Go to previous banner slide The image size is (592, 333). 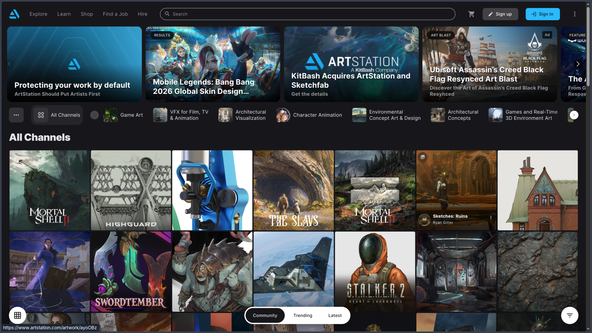[9, 64]
